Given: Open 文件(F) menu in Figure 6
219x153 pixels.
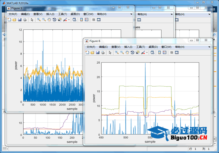Looking at the screenshot, I should [91, 47].
